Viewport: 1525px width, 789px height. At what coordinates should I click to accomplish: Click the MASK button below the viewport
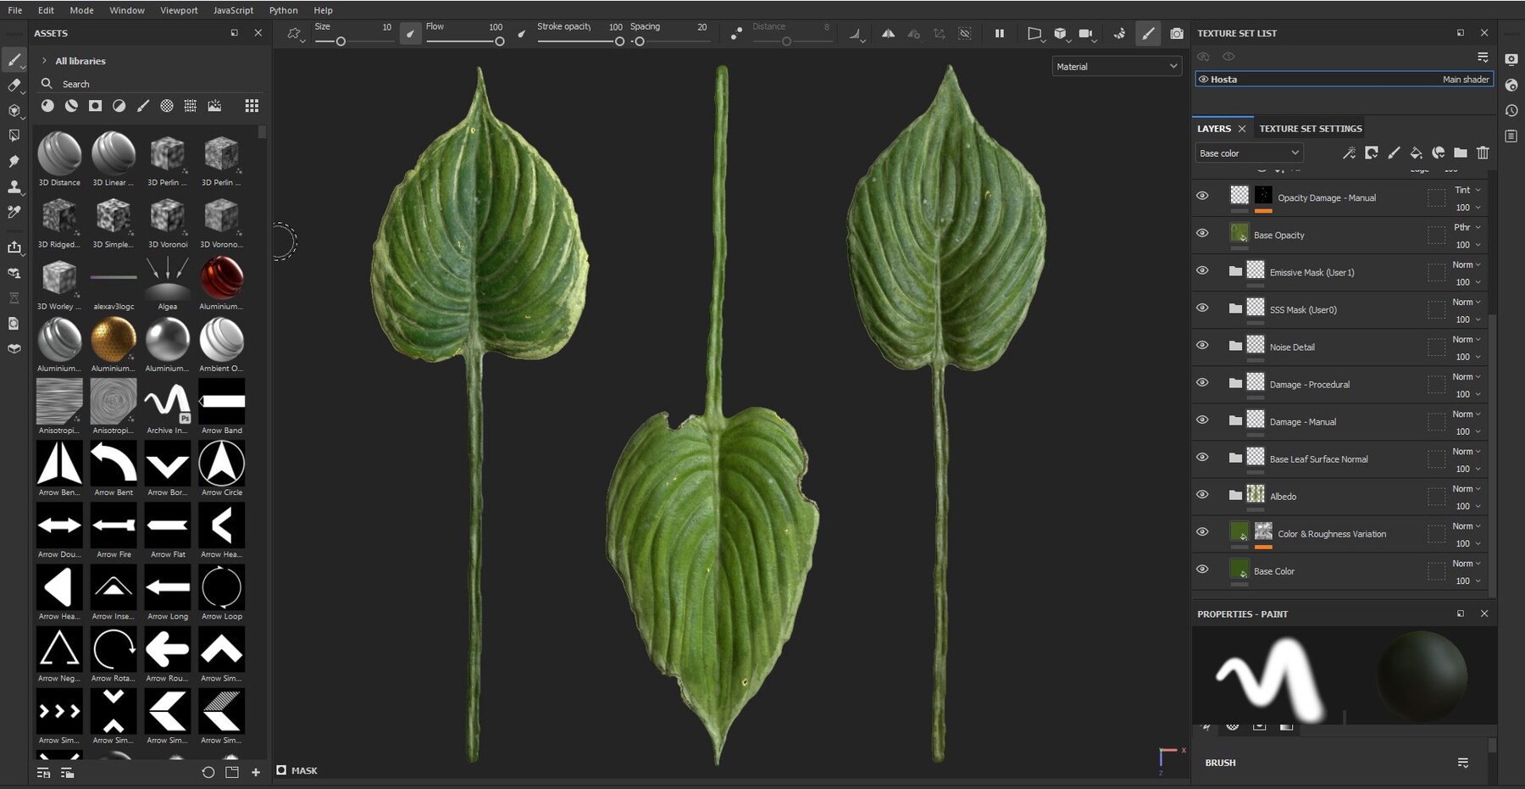coord(297,770)
